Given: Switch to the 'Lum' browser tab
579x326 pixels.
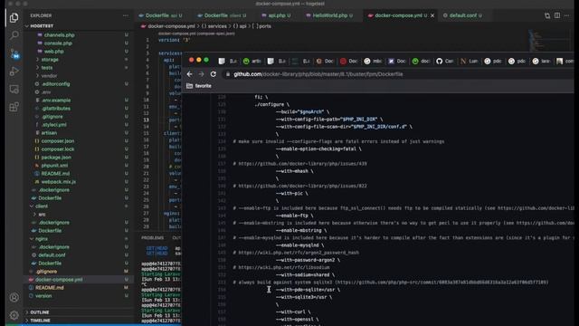Looking at the screenshot, I should (469, 61).
